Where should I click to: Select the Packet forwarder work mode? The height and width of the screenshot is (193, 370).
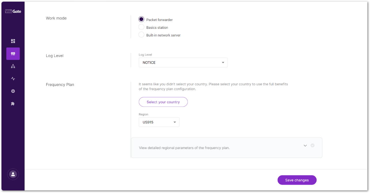click(141, 19)
